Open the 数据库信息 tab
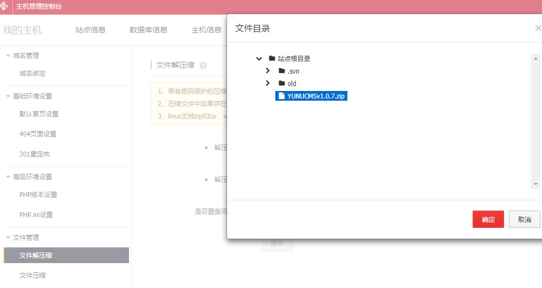The image size is (542, 288). point(149,30)
